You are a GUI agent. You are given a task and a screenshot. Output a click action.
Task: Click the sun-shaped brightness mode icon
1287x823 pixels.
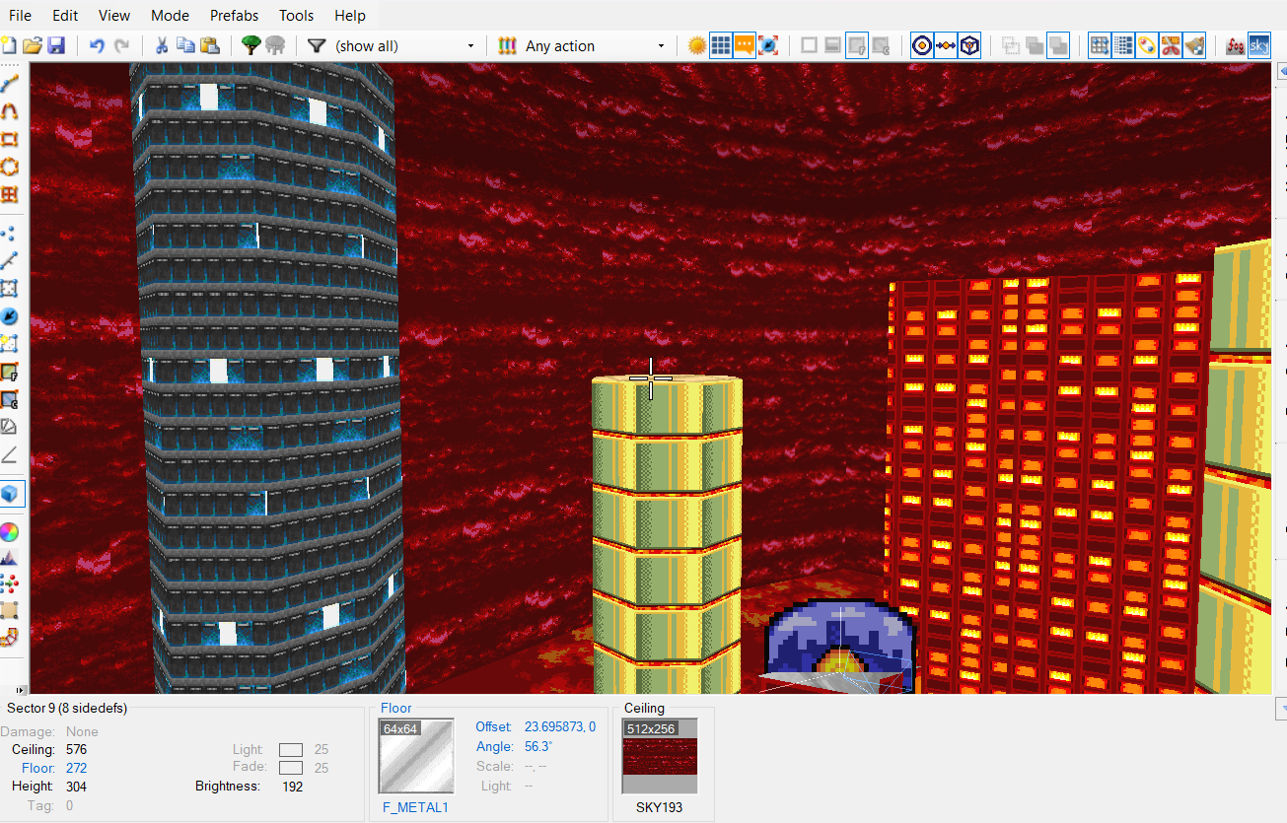[x=697, y=45]
